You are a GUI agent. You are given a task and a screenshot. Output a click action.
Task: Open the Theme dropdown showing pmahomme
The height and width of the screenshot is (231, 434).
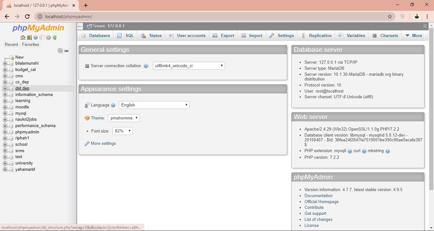124,118
